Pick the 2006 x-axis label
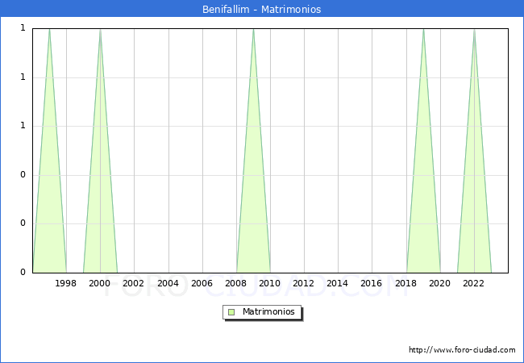The image size is (524, 363). (202, 283)
